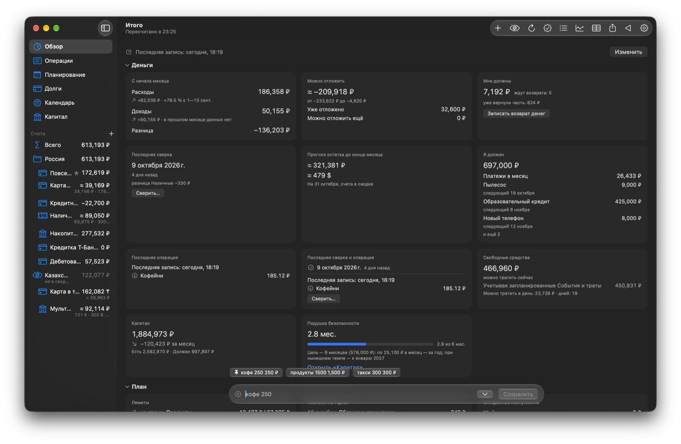Go to Операции in the sidebar

click(x=71, y=61)
